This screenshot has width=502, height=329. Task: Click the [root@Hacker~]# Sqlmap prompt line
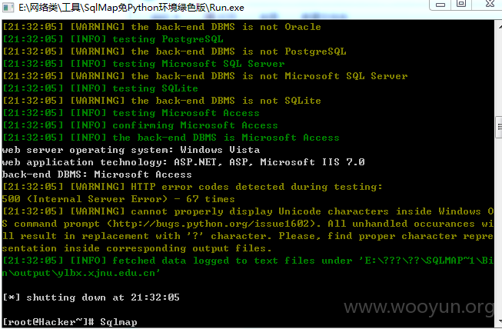coord(70,321)
